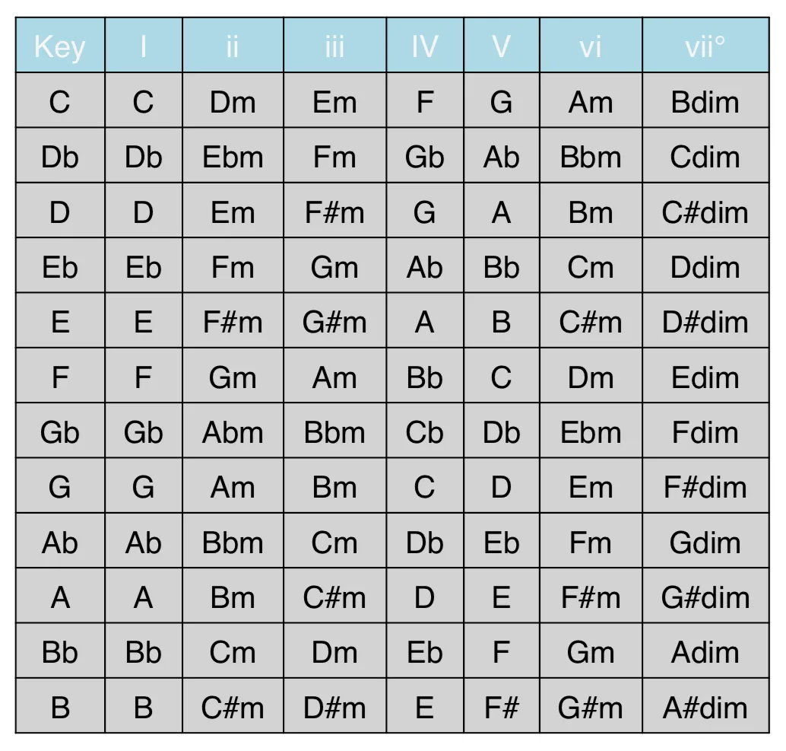The width and height of the screenshot is (786, 751).
Task: Click the "C#dim" chord cell
Action: tap(705, 212)
